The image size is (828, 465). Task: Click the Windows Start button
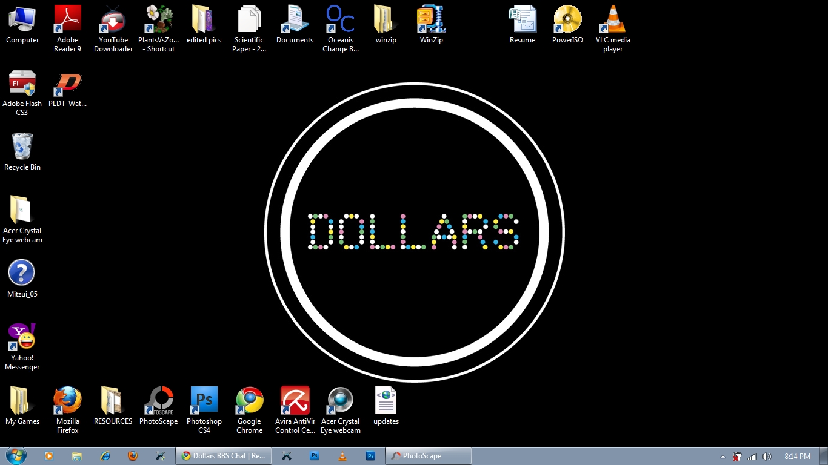(x=16, y=456)
